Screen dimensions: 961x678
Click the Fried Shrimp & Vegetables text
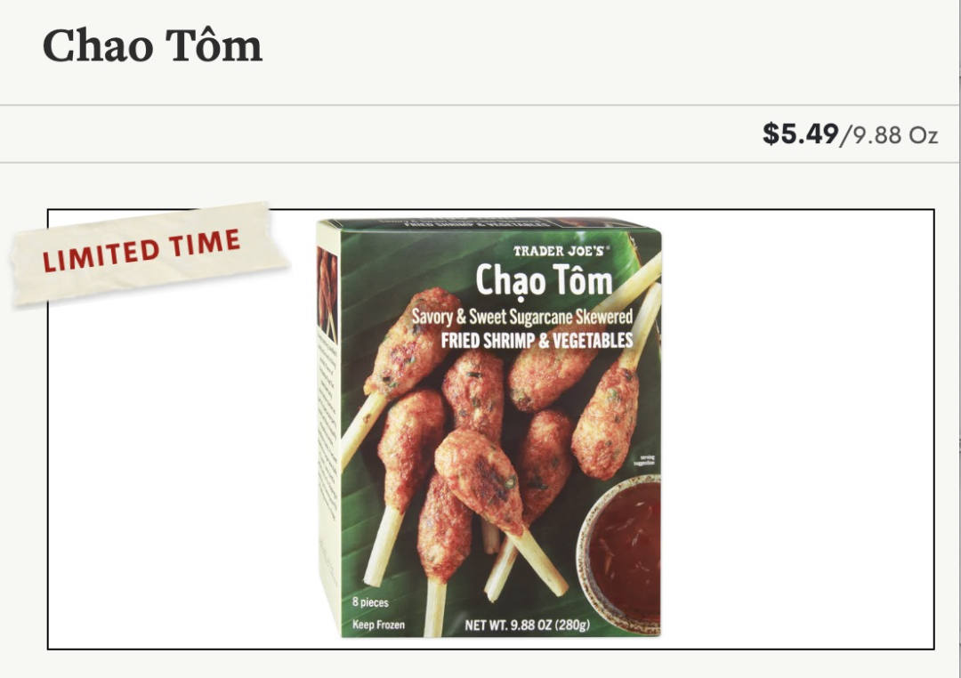(537, 341)
